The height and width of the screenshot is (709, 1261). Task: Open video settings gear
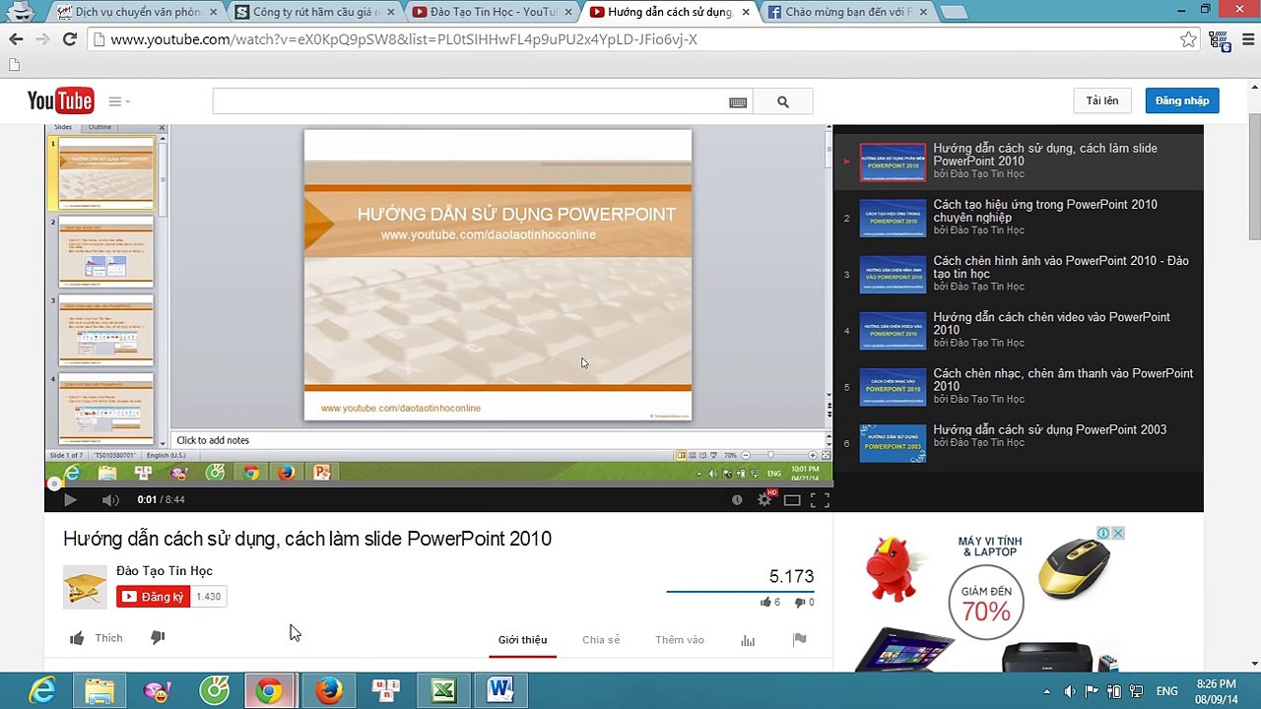[764, 500]
